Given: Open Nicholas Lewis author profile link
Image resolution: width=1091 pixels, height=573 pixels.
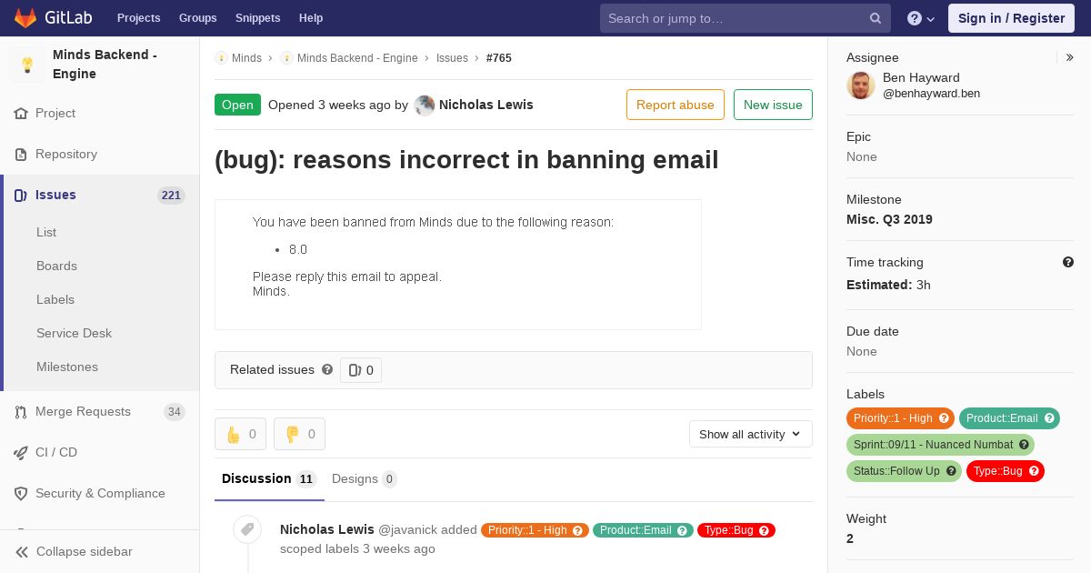Looking at the screenshot, I should [x=486, y=105].
